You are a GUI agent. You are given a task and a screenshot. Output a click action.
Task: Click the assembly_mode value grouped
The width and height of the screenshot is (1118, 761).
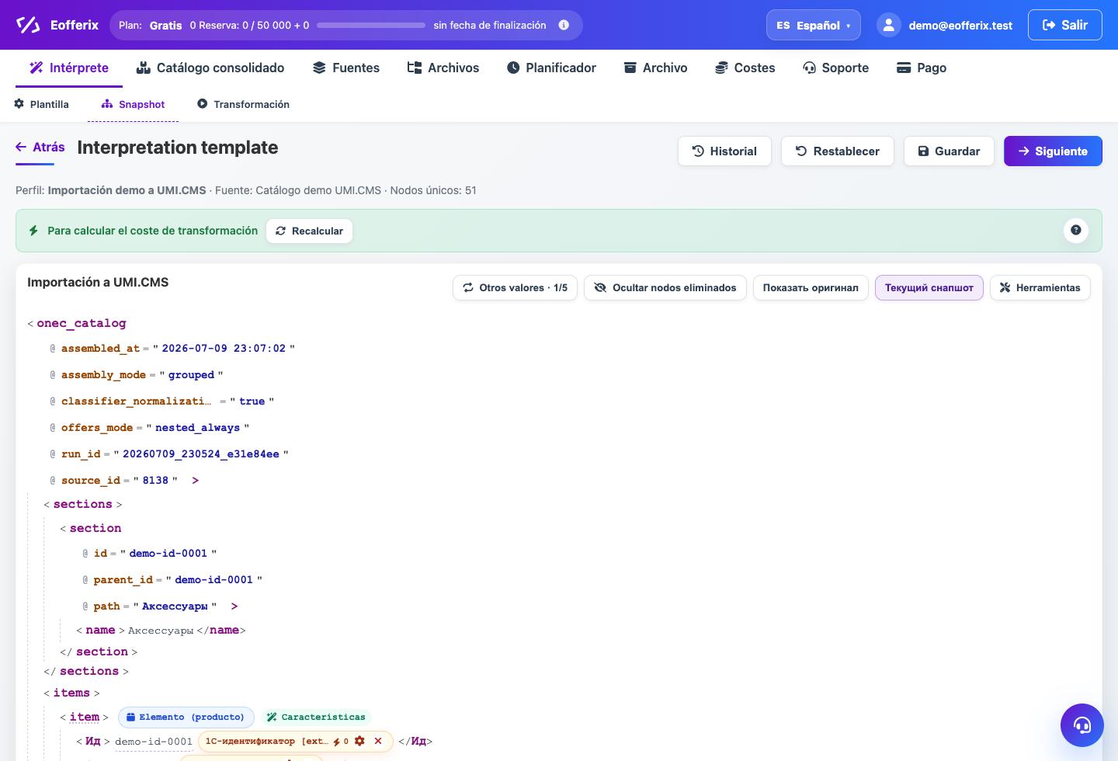[x=191, y=375]
